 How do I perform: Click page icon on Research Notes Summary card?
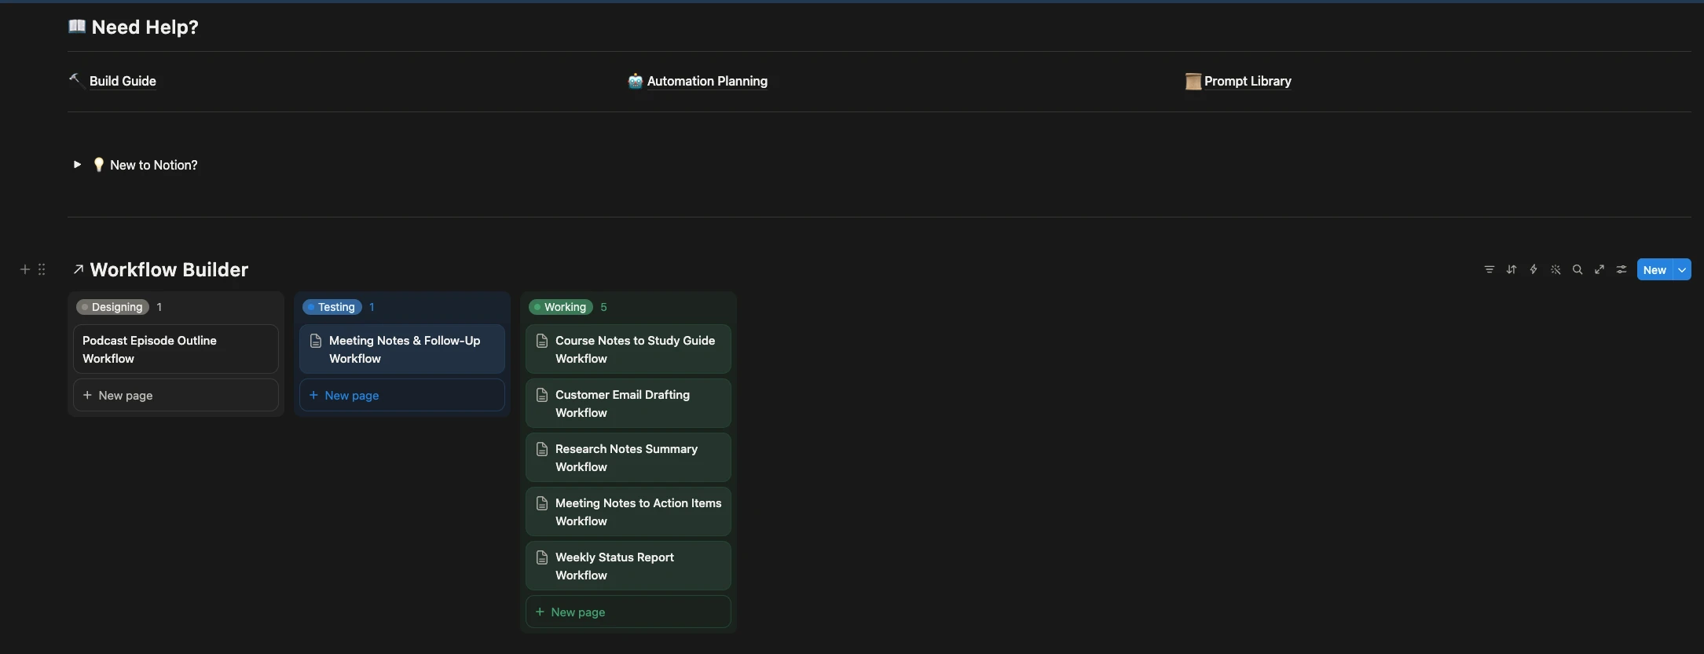click(542, 449)
